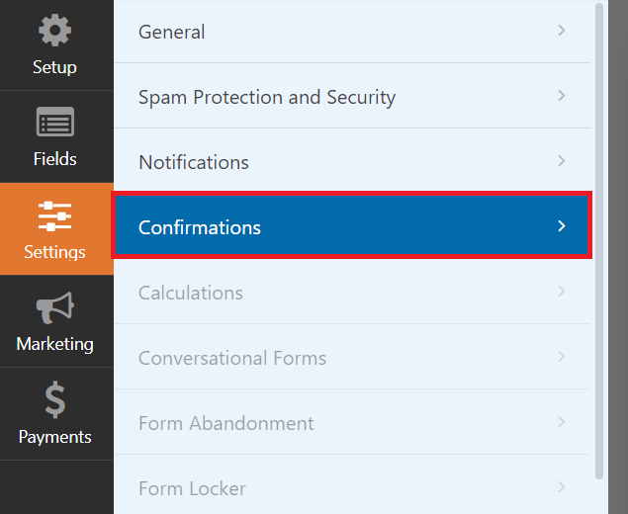Click the Payments dollar sign icon
Screen dimensions: 628x514
[55, 400]
